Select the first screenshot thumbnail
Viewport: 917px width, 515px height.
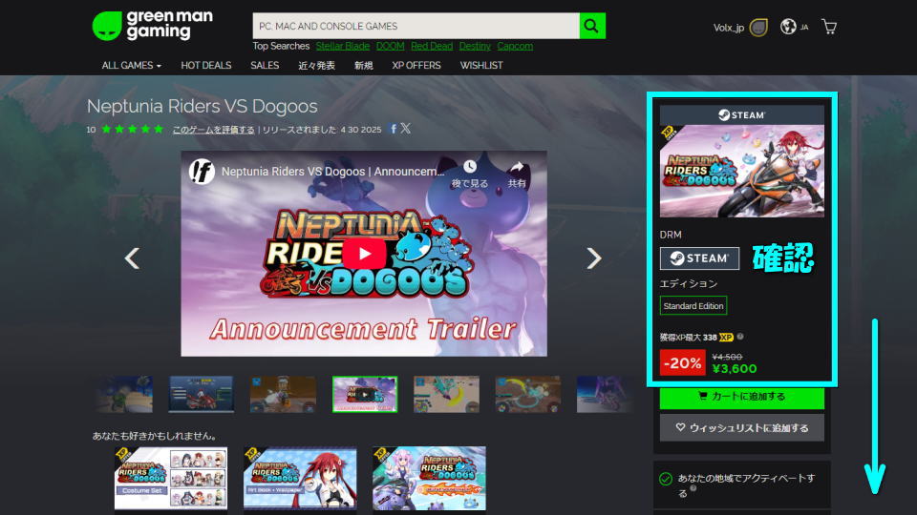[125, 394]
